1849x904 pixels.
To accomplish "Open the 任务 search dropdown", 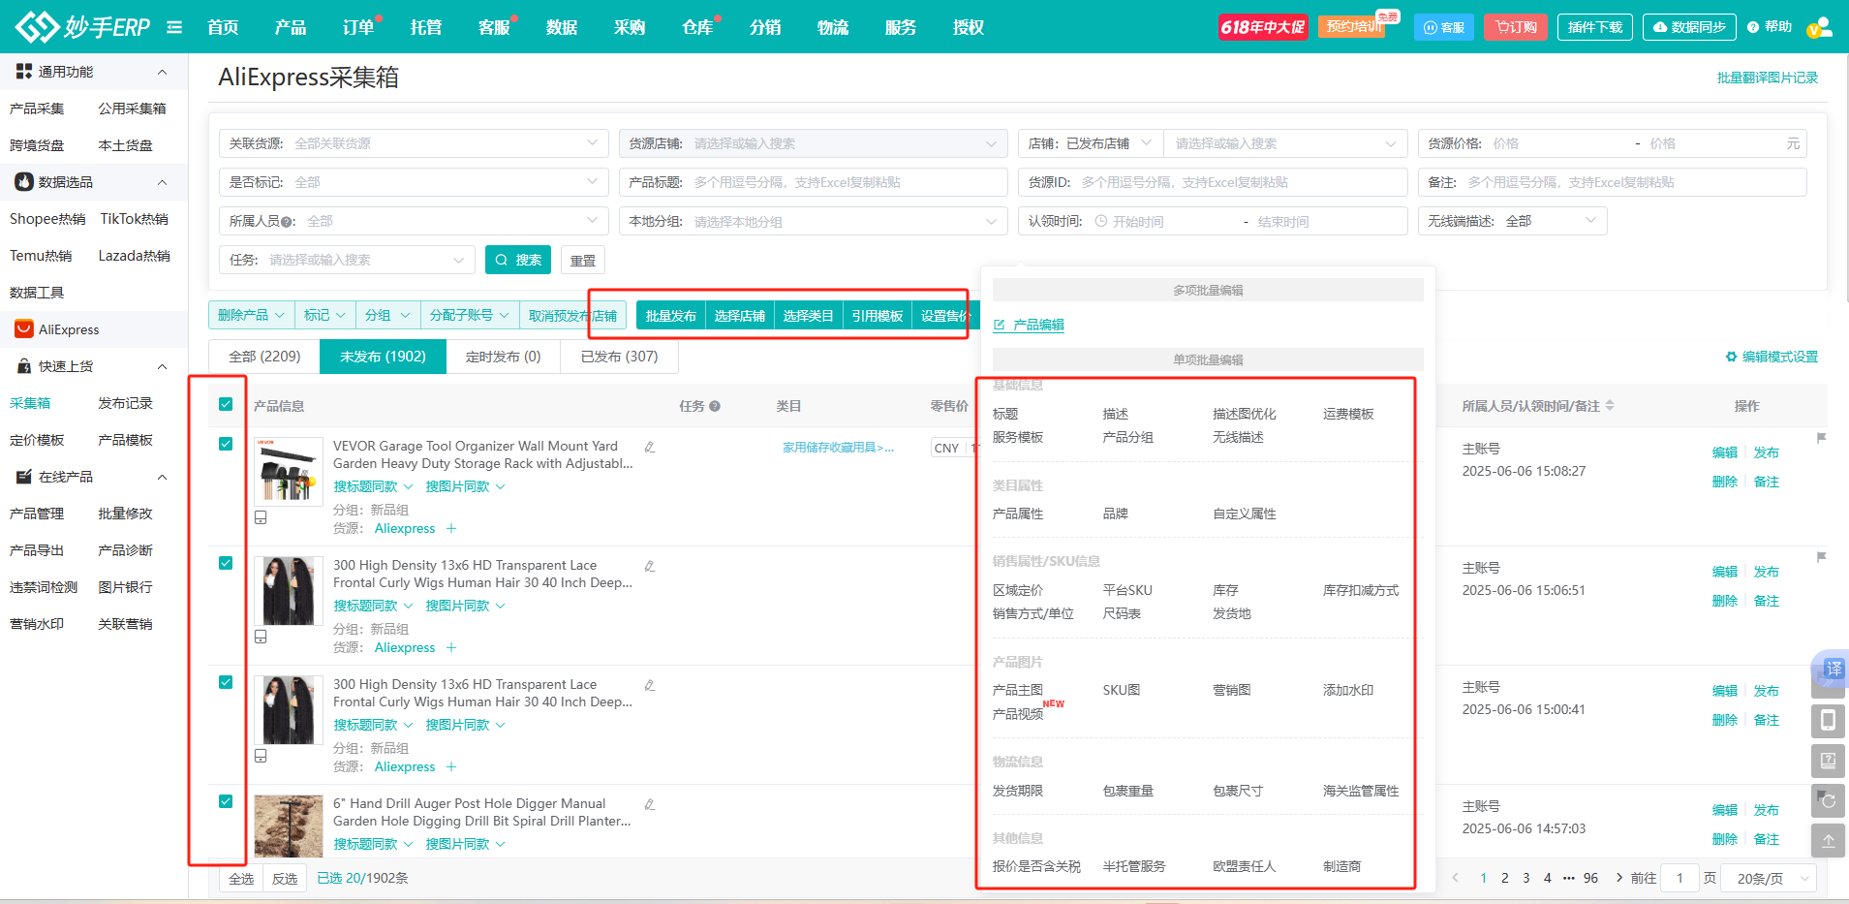I will click(347, 260).
